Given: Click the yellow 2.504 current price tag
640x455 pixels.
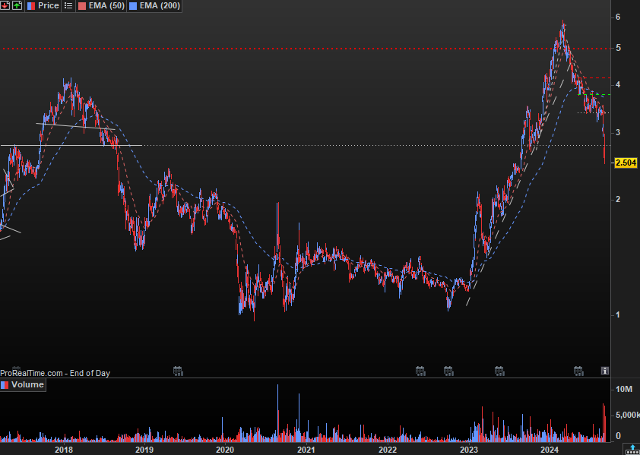Looking at the screenshot, I should click(626, 163).
